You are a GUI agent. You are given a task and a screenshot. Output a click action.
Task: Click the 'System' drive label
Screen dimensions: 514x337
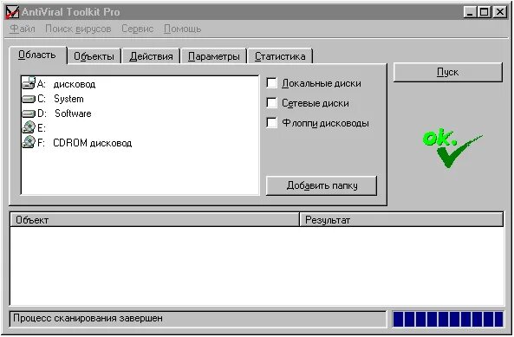pyautogui.click(x=68, y=99)
